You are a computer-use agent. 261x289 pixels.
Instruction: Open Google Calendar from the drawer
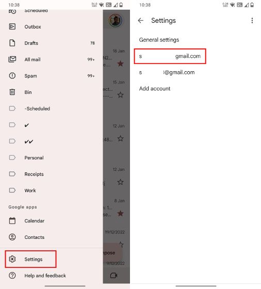click(x=52, y=221)
